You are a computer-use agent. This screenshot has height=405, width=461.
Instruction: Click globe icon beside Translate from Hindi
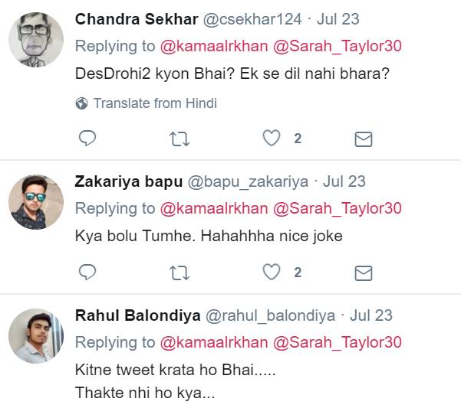tap(81, 103)
